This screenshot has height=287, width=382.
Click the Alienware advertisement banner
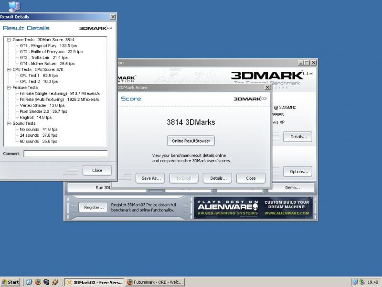(253, 208)
